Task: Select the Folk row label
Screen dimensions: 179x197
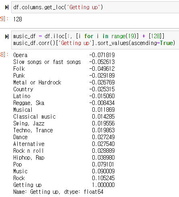Action: coord(19,69)
